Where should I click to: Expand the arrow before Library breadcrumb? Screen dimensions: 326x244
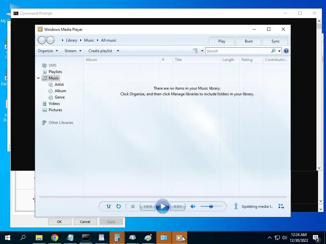click(x=63, y=40)
